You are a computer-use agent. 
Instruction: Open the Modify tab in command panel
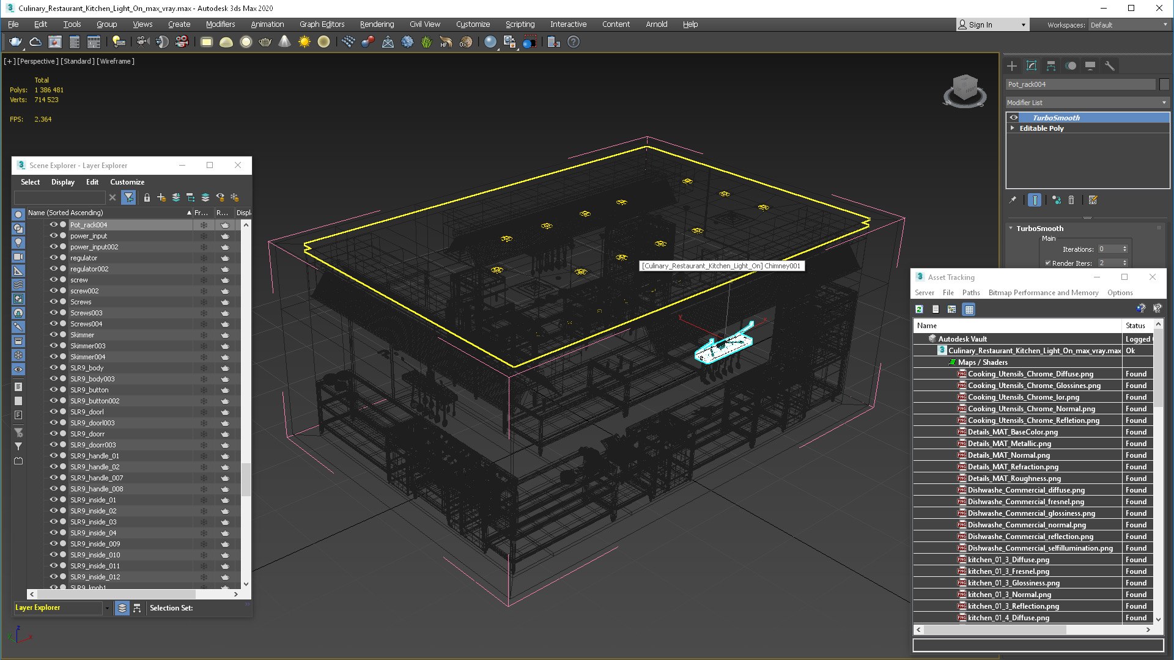pyautogui.click(x=1032, y=66)
